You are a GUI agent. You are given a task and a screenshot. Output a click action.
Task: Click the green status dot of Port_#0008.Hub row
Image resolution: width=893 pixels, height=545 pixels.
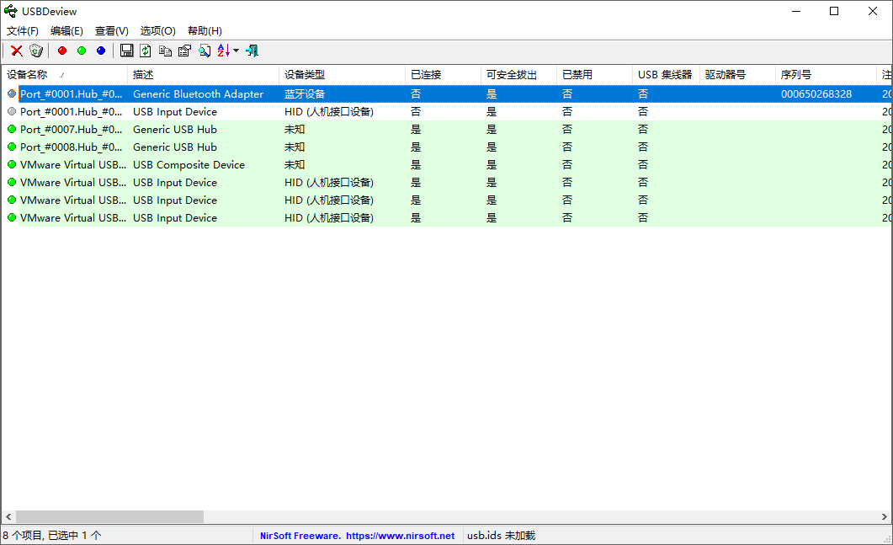coord(12,147)
